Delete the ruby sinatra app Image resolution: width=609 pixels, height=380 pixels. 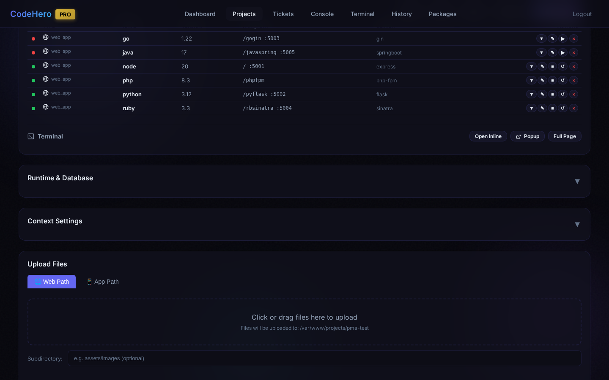573,109
